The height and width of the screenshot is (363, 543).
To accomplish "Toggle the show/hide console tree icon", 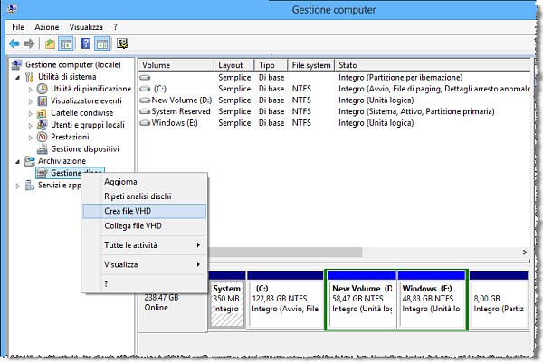I will (65, 43).
